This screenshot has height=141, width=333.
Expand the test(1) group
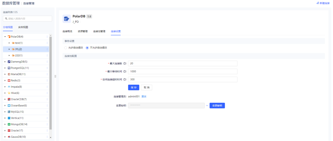pyautogui.click(x=9, y=43)
